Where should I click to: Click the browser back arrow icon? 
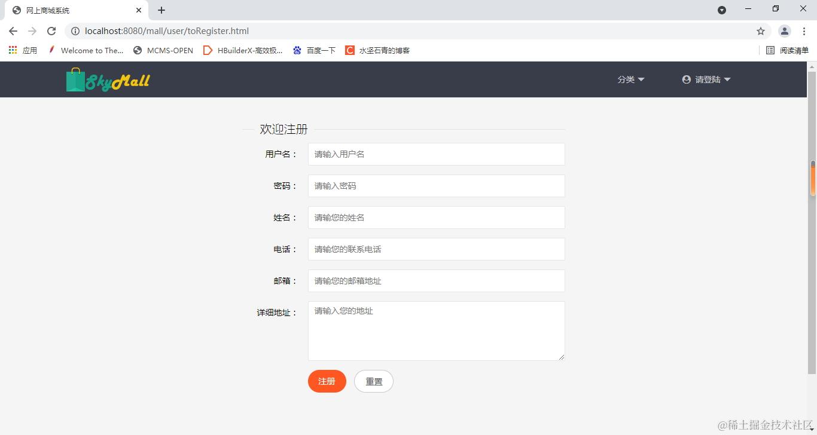[13, 31]
